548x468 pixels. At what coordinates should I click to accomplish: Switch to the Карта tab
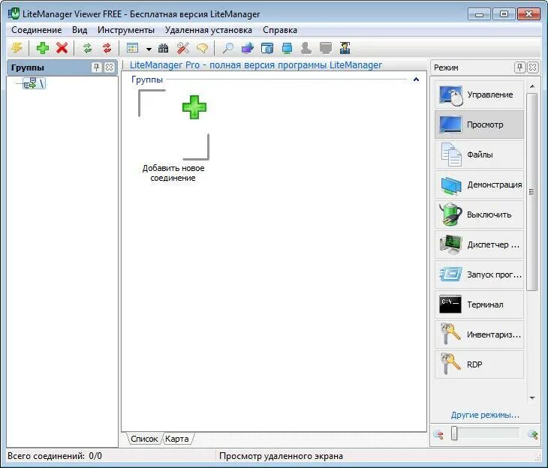(177, 439)
